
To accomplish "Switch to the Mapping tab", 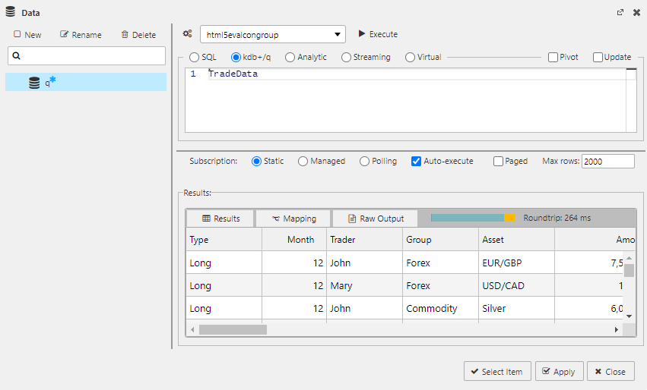I will tap(293, 219).
